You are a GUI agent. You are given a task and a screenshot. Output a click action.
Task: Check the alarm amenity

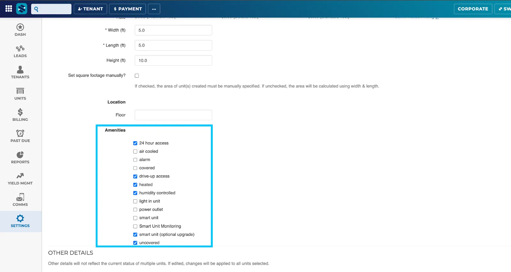[x=135, y=160]
